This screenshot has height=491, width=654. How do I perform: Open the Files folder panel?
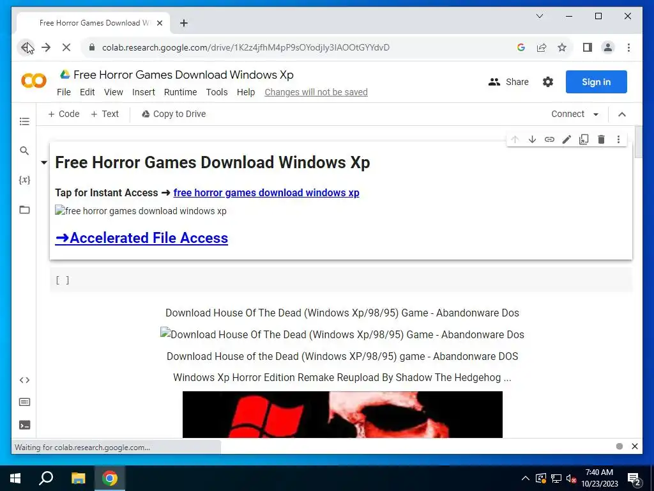tap(24, 210)
